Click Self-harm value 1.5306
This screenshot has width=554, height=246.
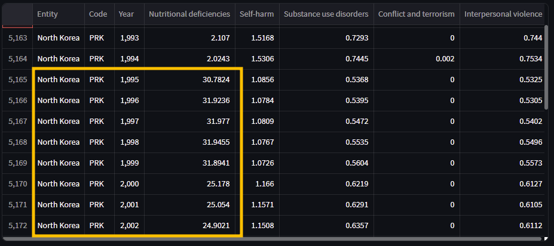[257, 59]
